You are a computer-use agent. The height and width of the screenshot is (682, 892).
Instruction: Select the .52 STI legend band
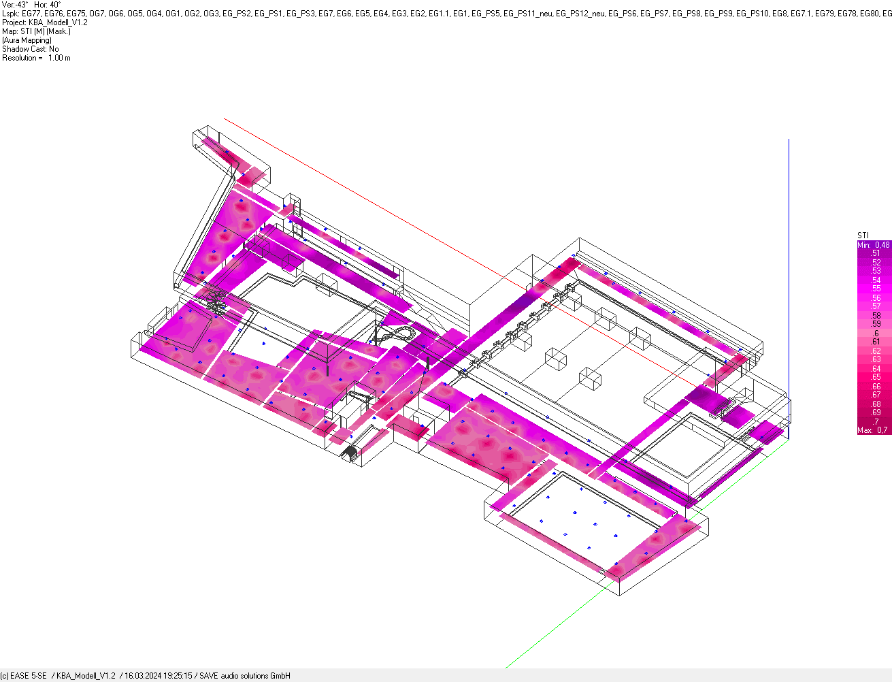click(874, 262)
